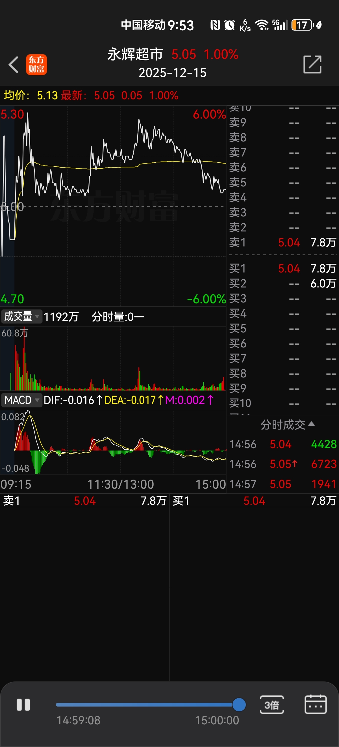The image size is (339, 747).
Task: Tap the volume bar chart
Action: coord(113,359)
